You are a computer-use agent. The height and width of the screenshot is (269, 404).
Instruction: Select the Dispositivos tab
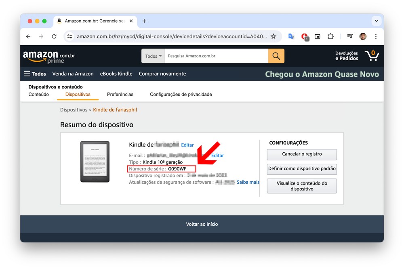click(78, 95)
